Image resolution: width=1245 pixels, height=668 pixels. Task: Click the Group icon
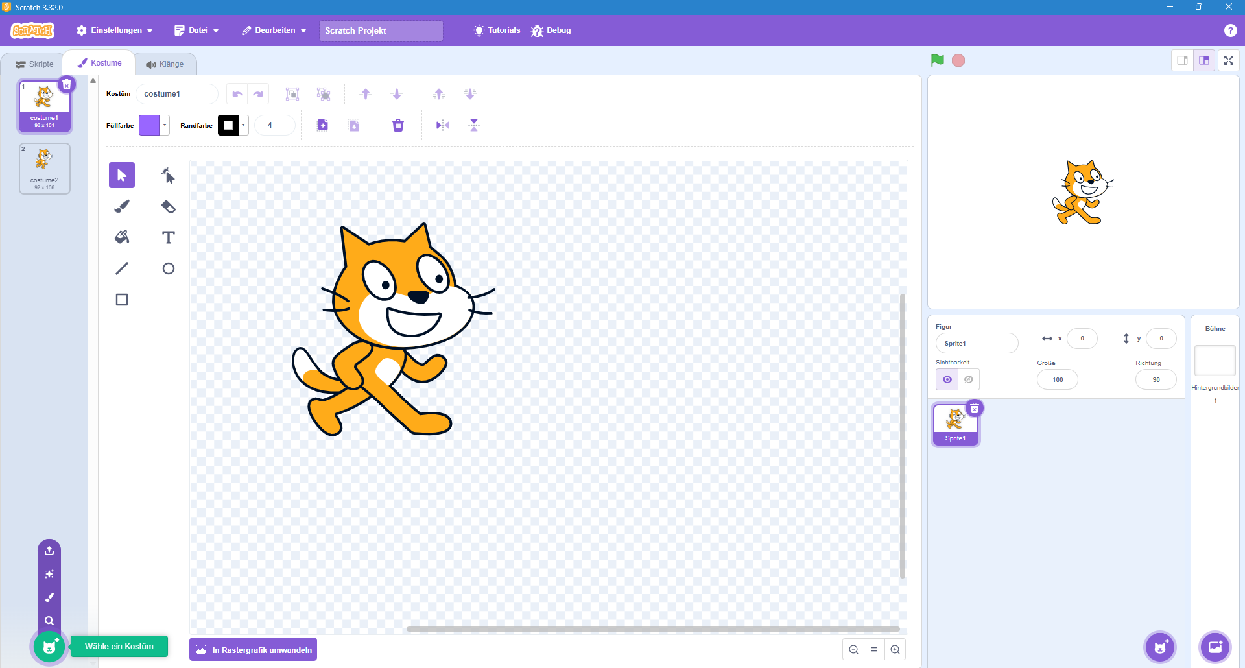click(x=292, y=94)
